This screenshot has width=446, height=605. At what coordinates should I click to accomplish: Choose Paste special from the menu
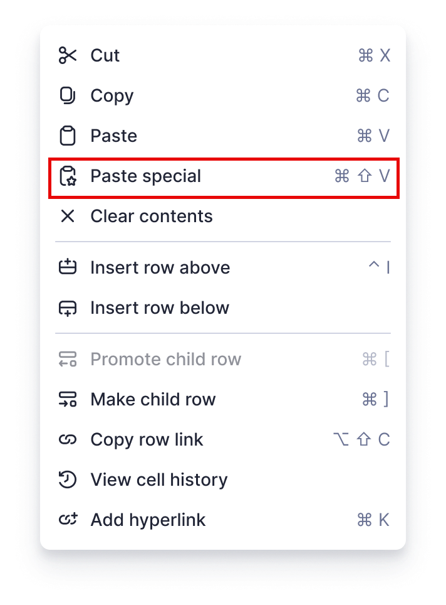tap(145, 176)
